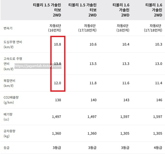Select the 도심주행 연비 (km/ℓ) row label

(13, 45)
